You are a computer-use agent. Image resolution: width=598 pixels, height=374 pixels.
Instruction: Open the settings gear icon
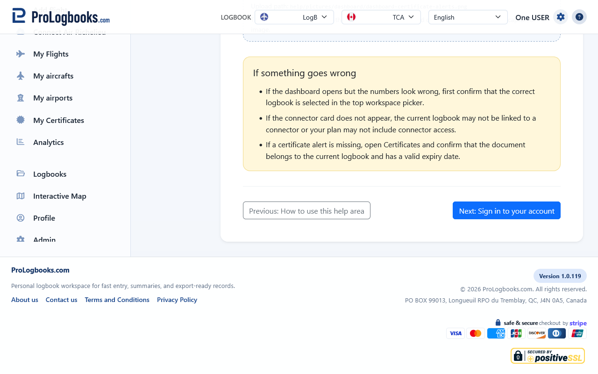tap(561, 17)
